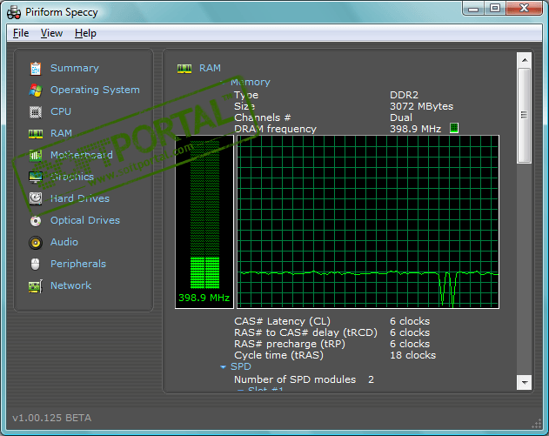Click the Optical Drives disc icon
The height and width of the screenshot is (436, 549).
point(36,221)
